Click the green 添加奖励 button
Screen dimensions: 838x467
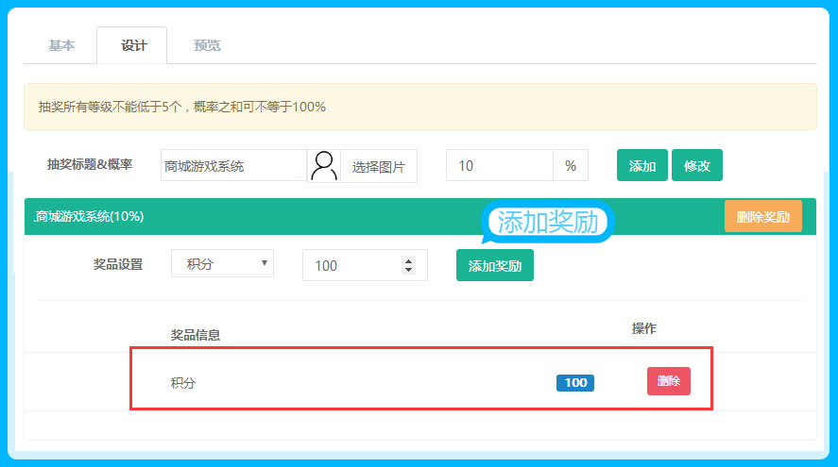495,265
